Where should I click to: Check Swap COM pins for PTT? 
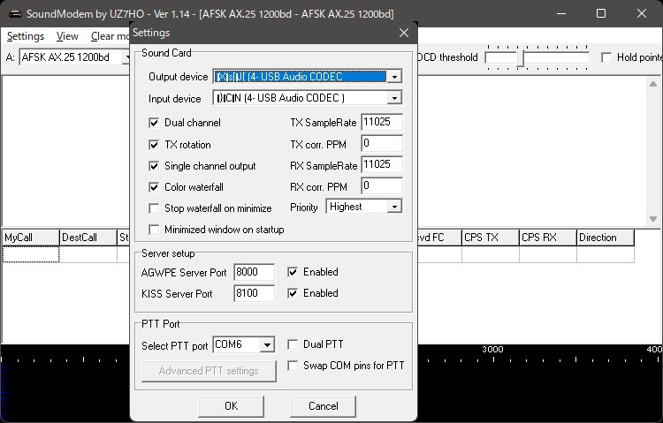[294, 366]
